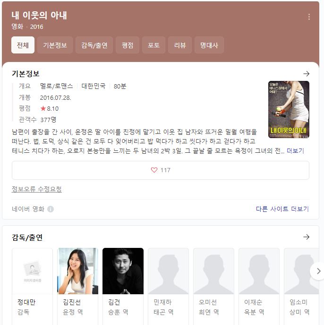Open the three-dot more options menu
The width and height of the screenshot is (324, 325).
309,17
